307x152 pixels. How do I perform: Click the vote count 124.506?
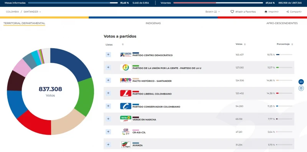click(239, 80)
